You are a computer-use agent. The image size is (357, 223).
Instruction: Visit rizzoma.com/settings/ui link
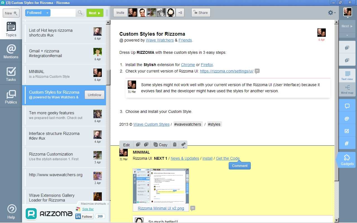coord(227,71)
